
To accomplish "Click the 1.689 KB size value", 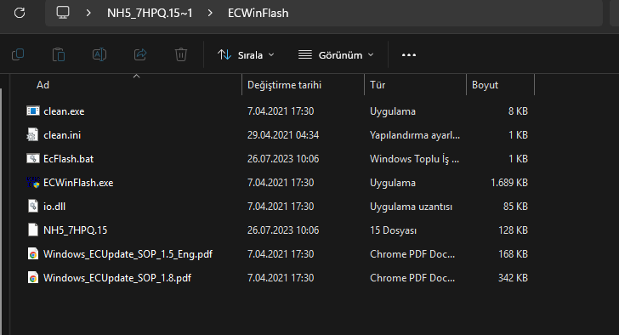I will 509,183.
